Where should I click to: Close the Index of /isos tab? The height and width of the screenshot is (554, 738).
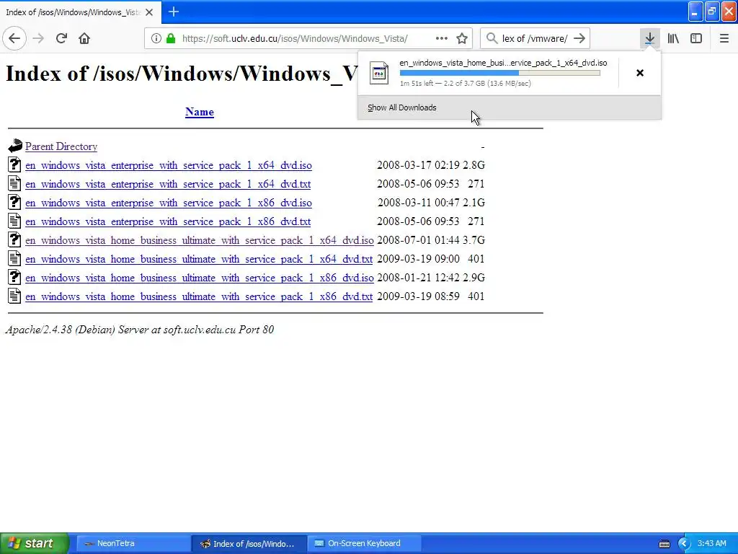coord(149,12)
